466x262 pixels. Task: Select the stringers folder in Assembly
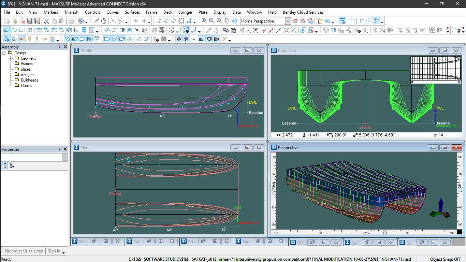pos(28,75)
